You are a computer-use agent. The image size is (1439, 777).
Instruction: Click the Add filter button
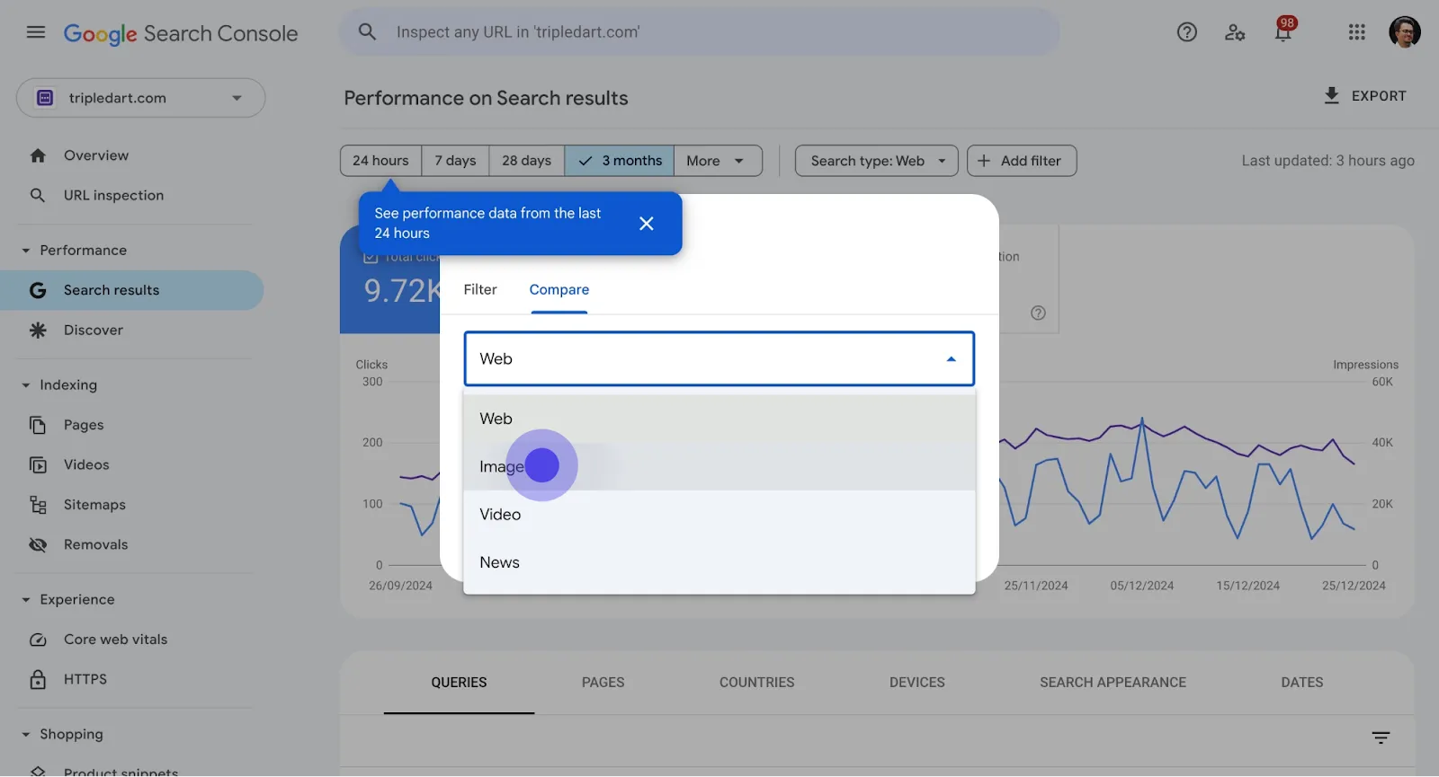(x=1022, y=161)
